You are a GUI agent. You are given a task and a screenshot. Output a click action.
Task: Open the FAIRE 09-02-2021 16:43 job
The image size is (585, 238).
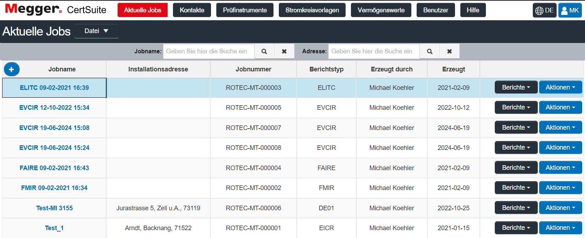pyautogui.click(x=54, y=168)
